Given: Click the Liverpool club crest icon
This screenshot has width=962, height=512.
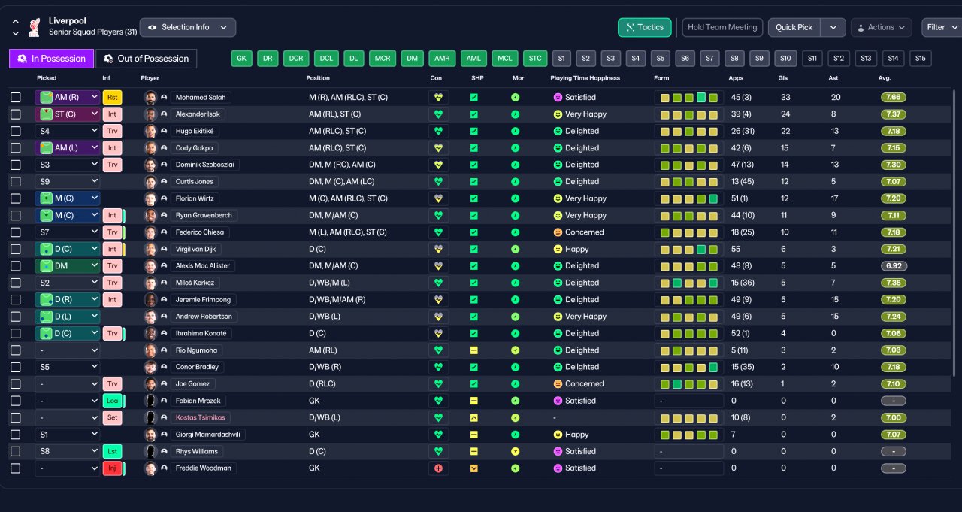Looking at the screenshot, I should (x=34, y=27).
